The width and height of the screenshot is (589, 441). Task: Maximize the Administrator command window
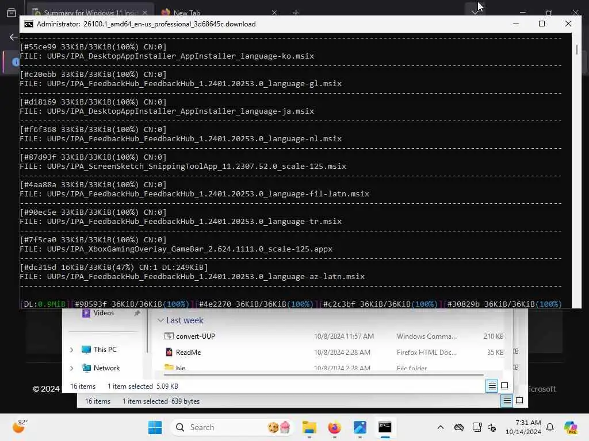[x=542, y=24]
